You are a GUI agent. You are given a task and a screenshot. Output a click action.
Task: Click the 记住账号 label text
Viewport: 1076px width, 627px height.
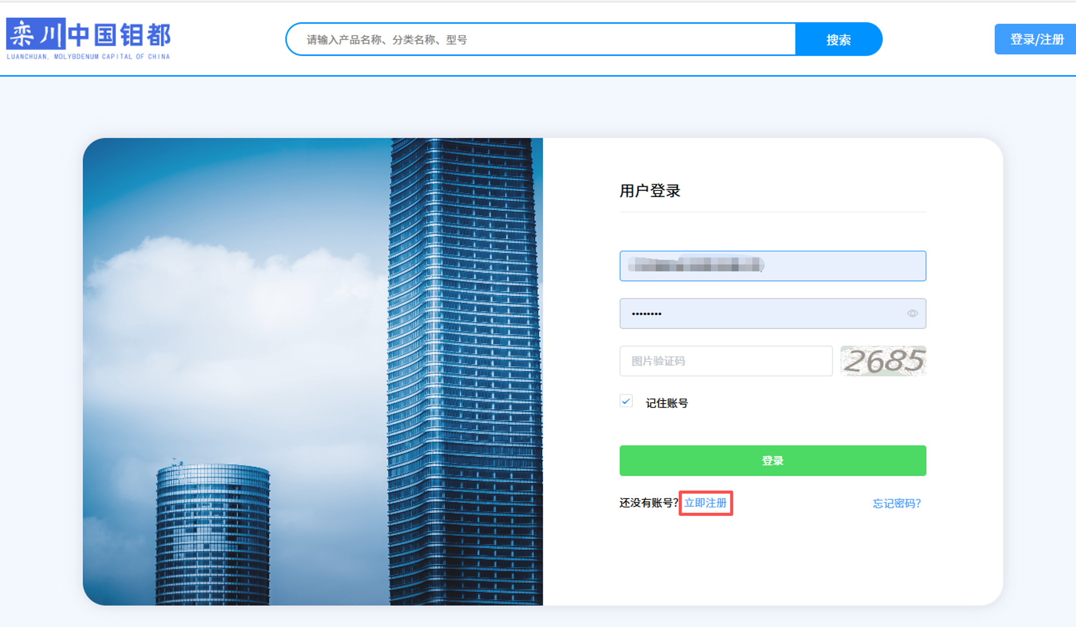click(x=667, y=403)
